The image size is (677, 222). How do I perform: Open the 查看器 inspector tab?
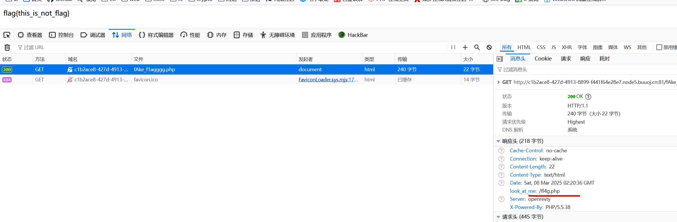pyautogui.click(x=30, y=35)
